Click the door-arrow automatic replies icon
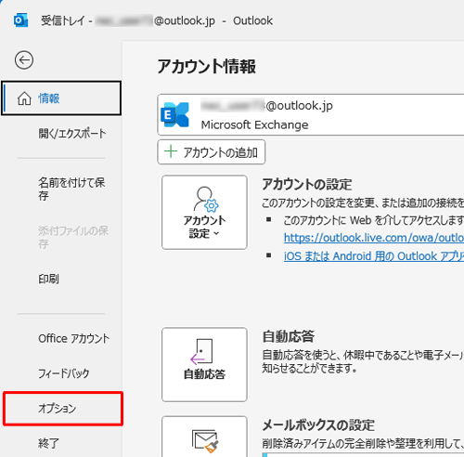 tap(202, 351)
